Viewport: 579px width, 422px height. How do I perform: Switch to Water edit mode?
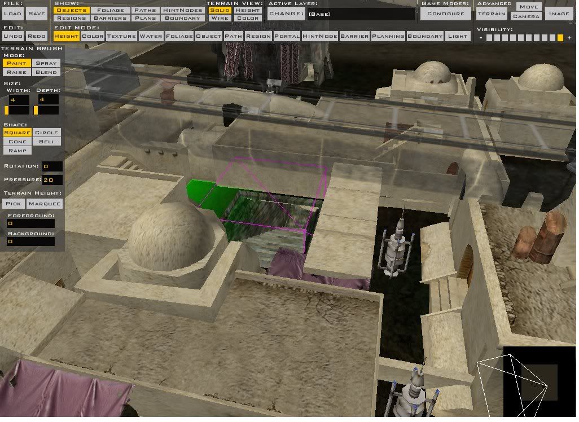[151, 36]
